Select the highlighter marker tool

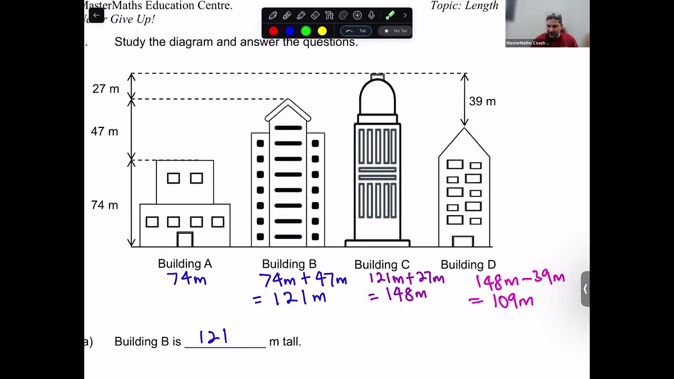point(301,15)
